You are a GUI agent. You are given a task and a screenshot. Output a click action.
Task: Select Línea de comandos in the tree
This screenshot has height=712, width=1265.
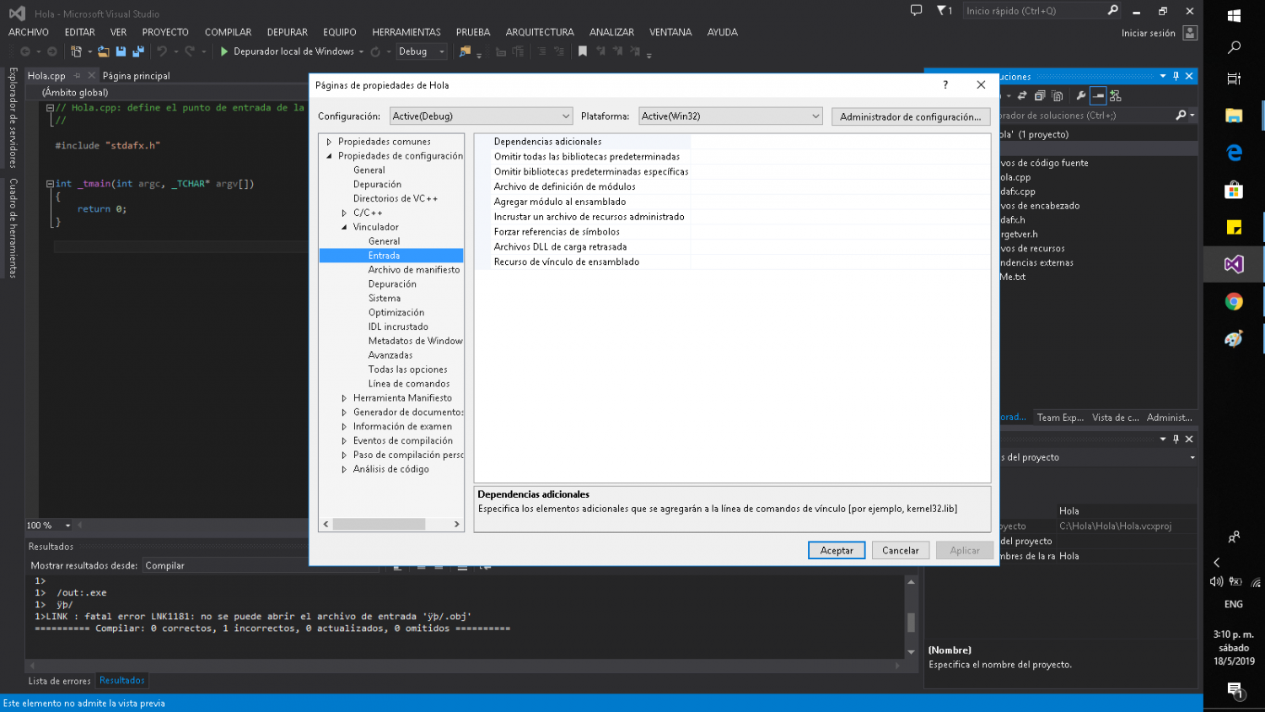[409, 384]
